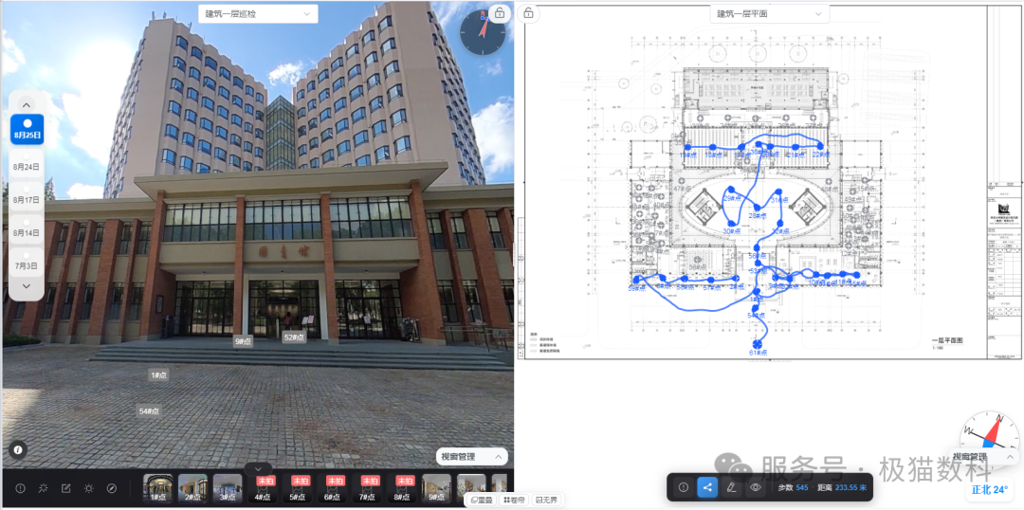Image resolution: width=1024 pixels, height=510 pixels.
Task: Click the brightness sun icon on the panorama toolbar
Action: coord(89,488)
